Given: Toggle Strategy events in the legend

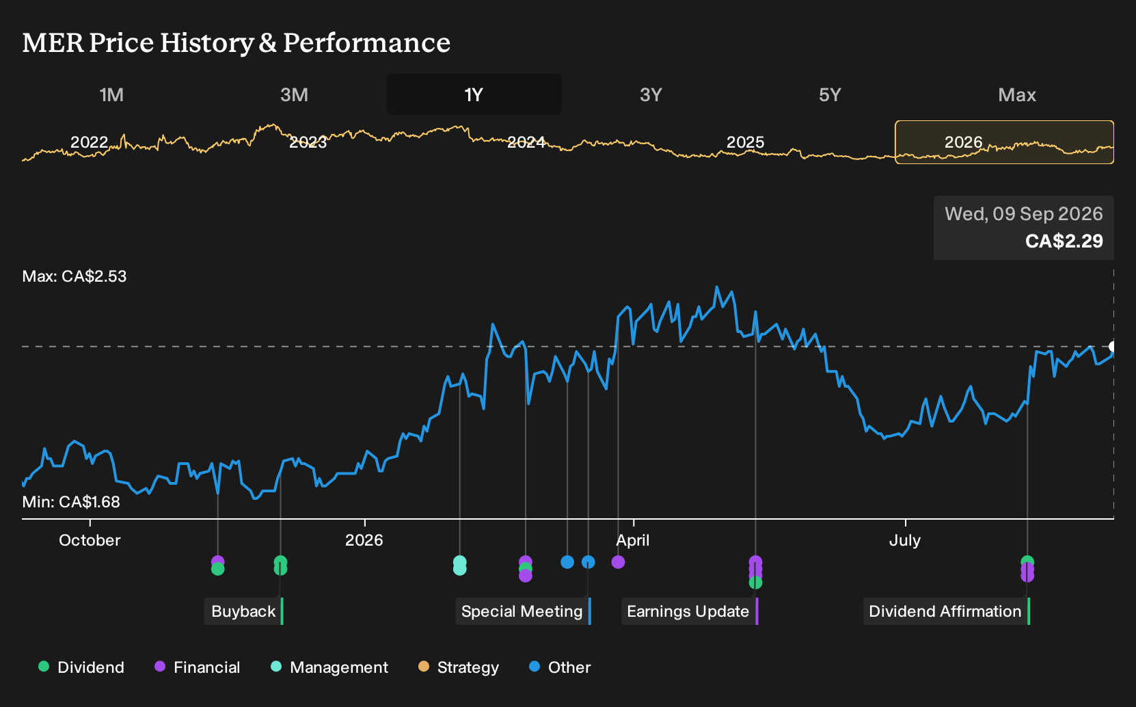Looking at the screenshot, I should [459, 667].
